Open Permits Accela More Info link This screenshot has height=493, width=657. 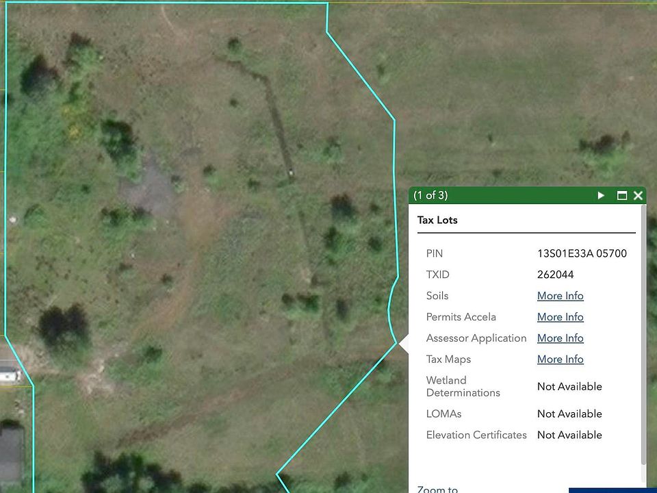[560, 317]
